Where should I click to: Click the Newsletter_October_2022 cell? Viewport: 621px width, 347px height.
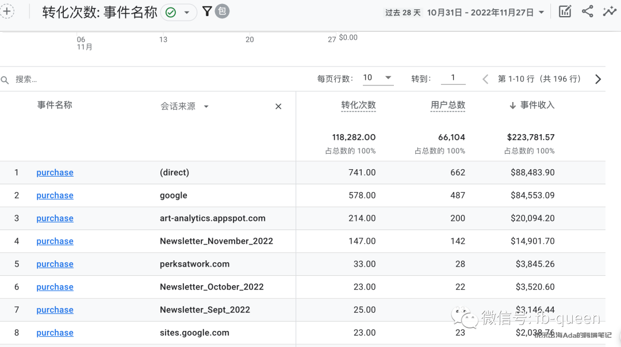[x=212, y=287]
